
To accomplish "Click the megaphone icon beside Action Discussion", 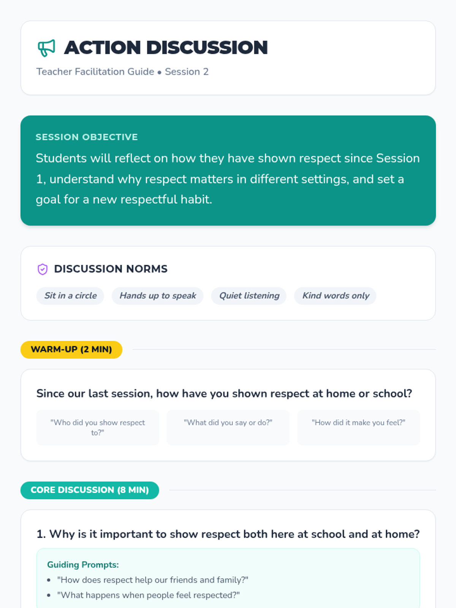I will coord(46,48).
